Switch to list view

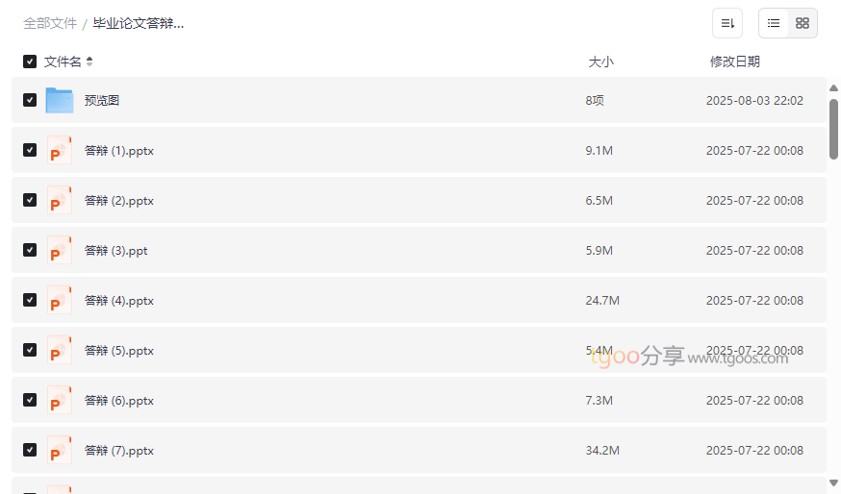coord(774,23)
